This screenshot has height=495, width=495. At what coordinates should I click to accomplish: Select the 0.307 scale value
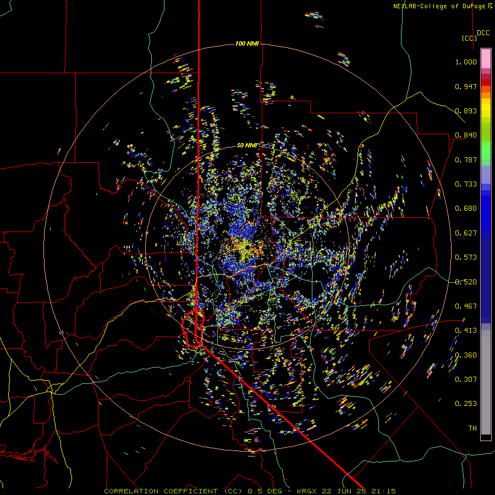click(x=466, y=380)
